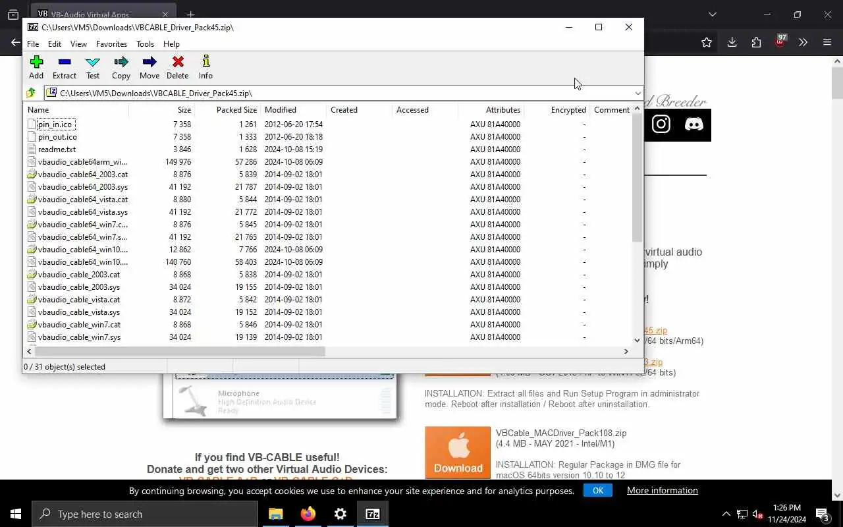
Task: Open the Favorites menu
Action: (x=111, y=43)
